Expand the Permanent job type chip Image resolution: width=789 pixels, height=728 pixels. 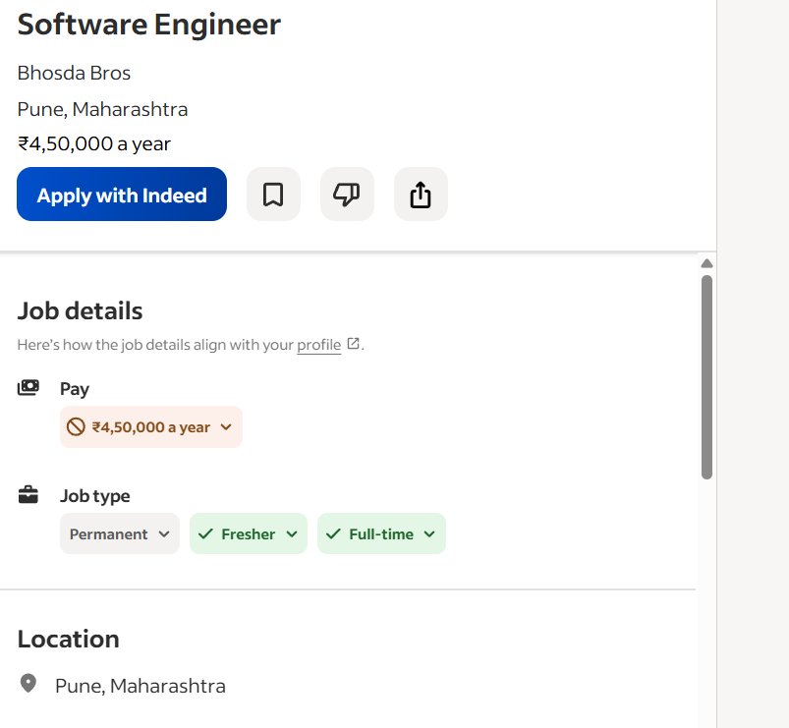tap(120, 533)
